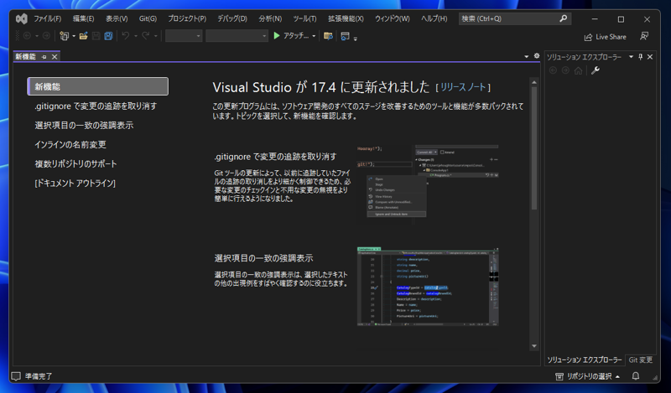
Task: Close the Solution Explorer panel
Action: coord(650,57)
